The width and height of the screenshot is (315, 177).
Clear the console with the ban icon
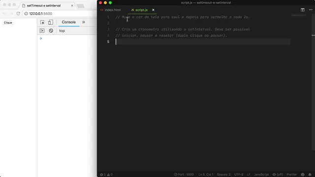coord(51,30)
